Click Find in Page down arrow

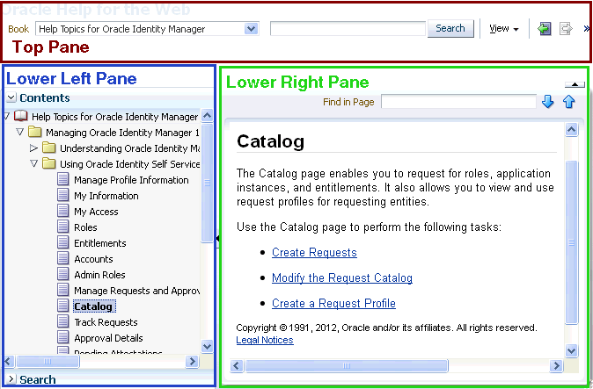point(548,102)
